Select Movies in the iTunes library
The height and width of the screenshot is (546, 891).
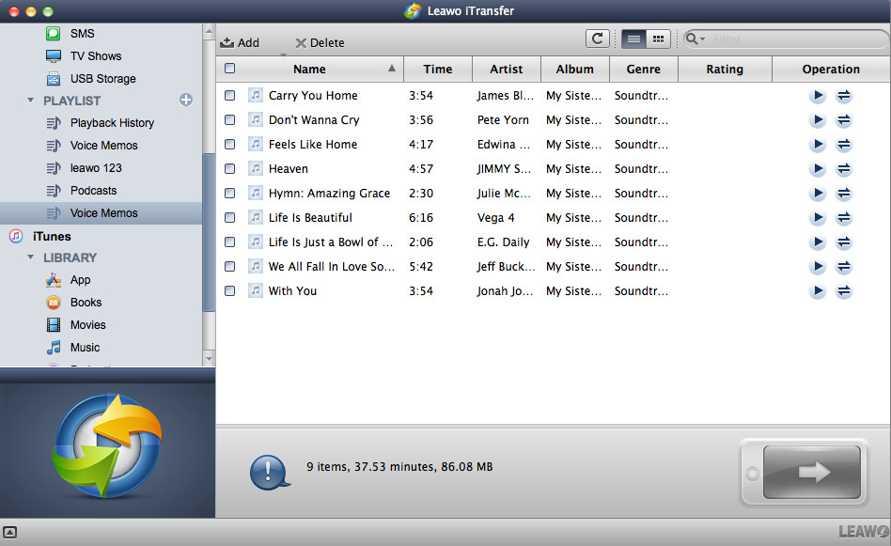point(87,325)
